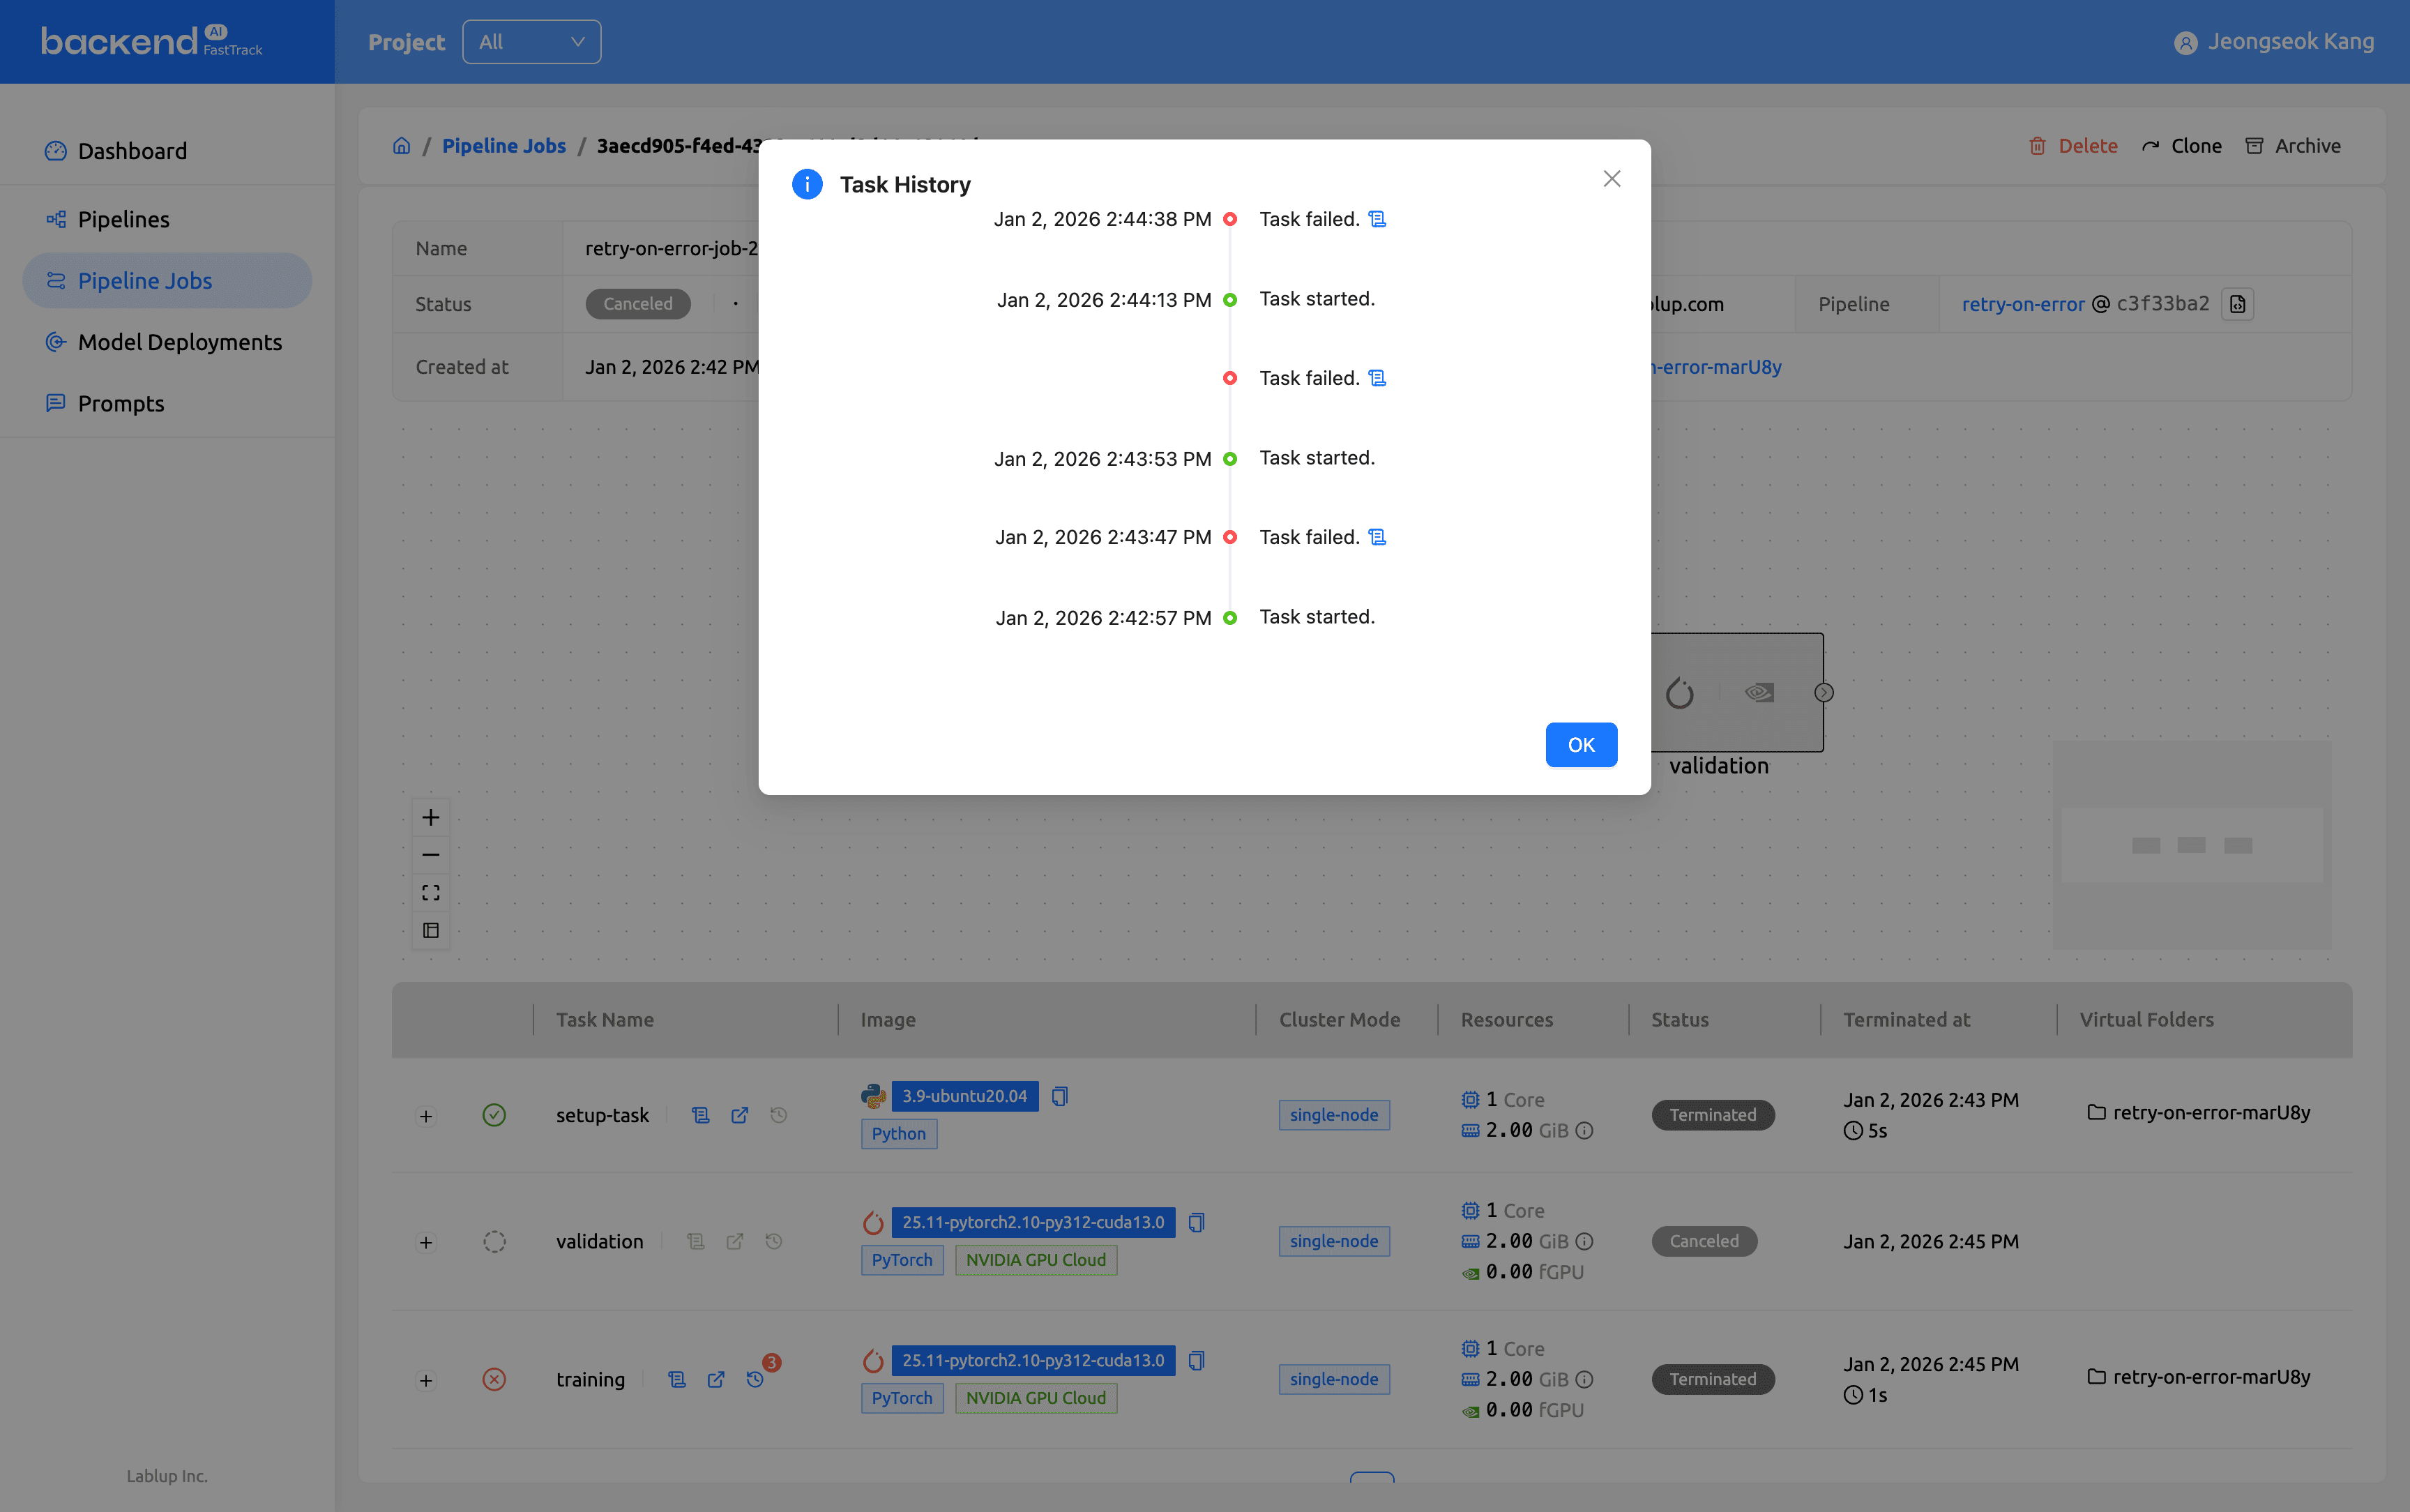
Task: Open log icon beside top Task failed entry
Action: coord(1377,219)
